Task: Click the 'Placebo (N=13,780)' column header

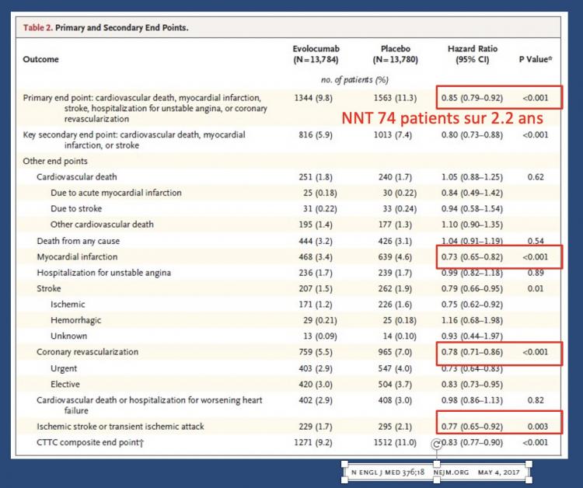Action: point(396,54)
